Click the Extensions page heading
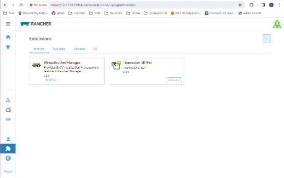 [x=40, y=39]
